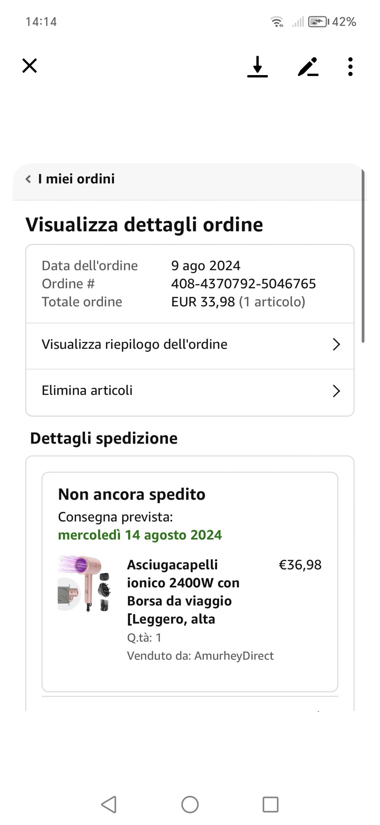This screenshot has height=825, width=380.
Task: Tap the hair dryer product thumbnail
Action: click(85, 583)
